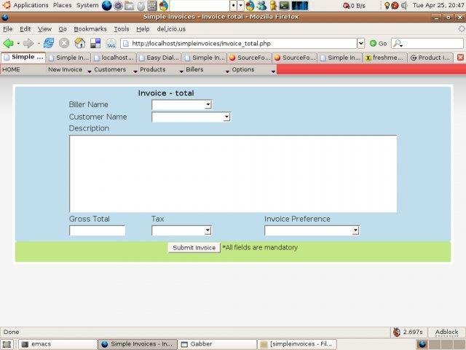Click the grey Forward arrow button
466x350 pixels.
coord(28,44)
